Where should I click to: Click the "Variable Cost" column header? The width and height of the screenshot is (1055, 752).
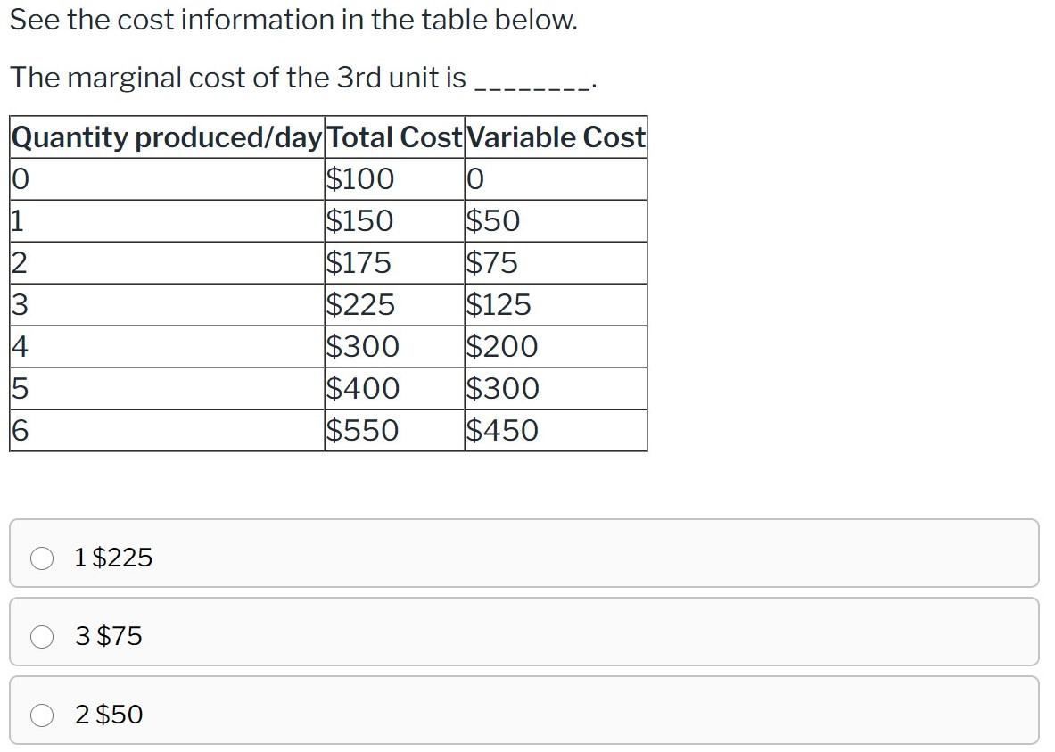point(555,137)
